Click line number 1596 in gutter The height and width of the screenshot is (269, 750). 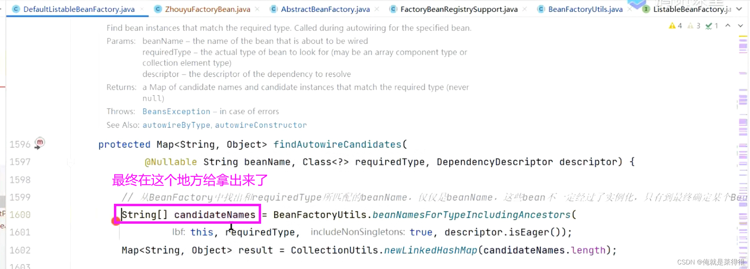(20, 144)
